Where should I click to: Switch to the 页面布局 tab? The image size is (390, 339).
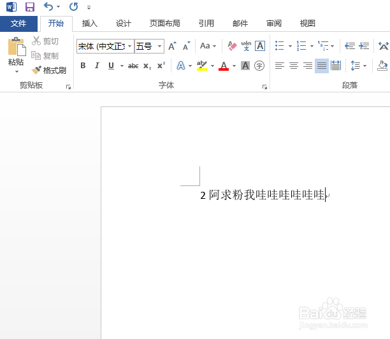(164, 24)
